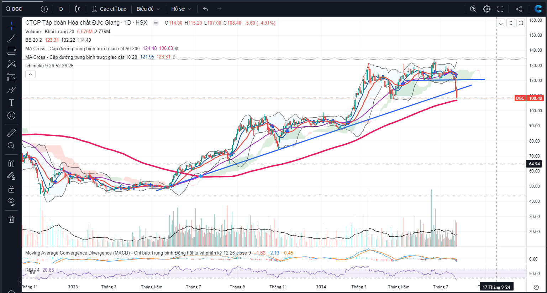
Task: Click the Tháng 7 2024 axis label
Action: 441,287
